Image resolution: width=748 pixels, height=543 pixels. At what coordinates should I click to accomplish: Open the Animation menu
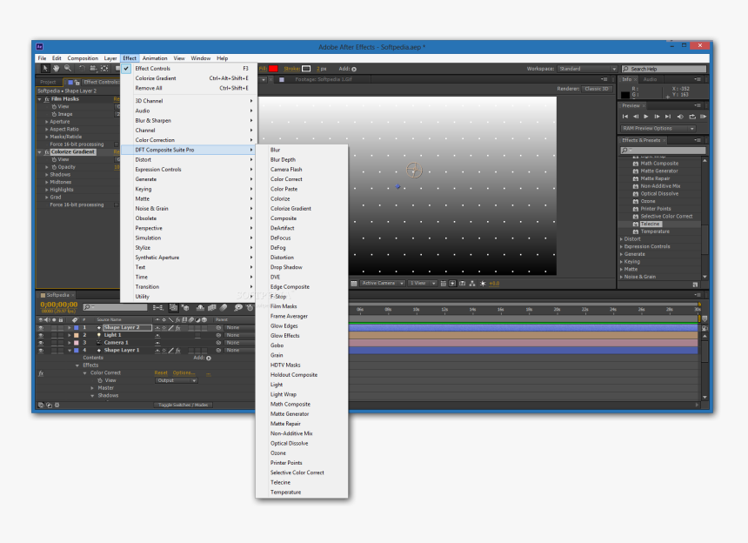(155, 58)
